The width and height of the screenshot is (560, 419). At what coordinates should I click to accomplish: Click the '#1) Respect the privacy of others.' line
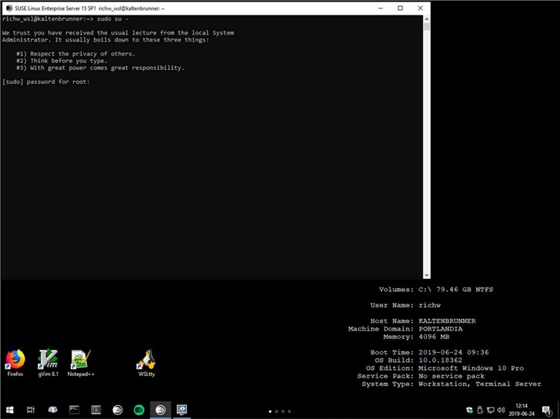[75, 54]
